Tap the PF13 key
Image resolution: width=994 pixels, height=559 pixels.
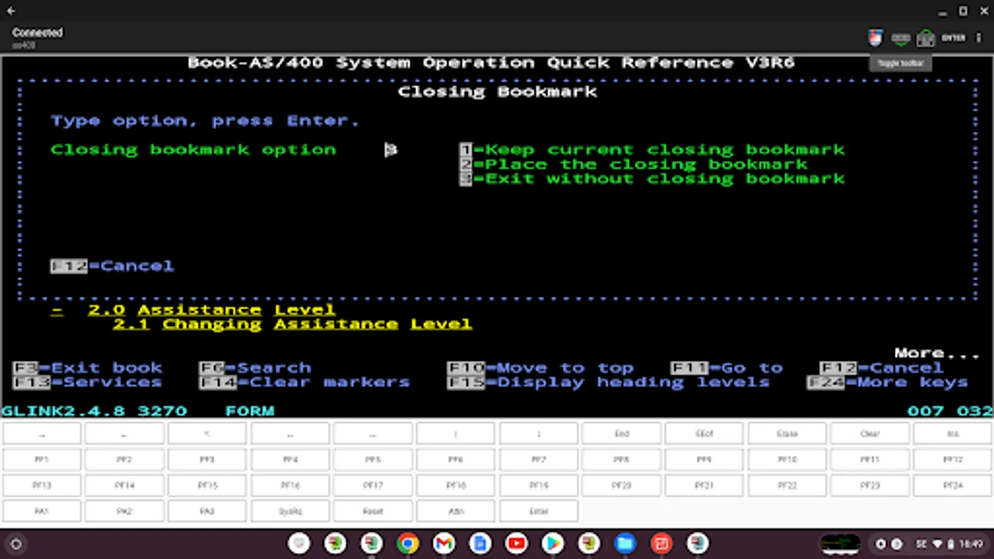[42, 485]
